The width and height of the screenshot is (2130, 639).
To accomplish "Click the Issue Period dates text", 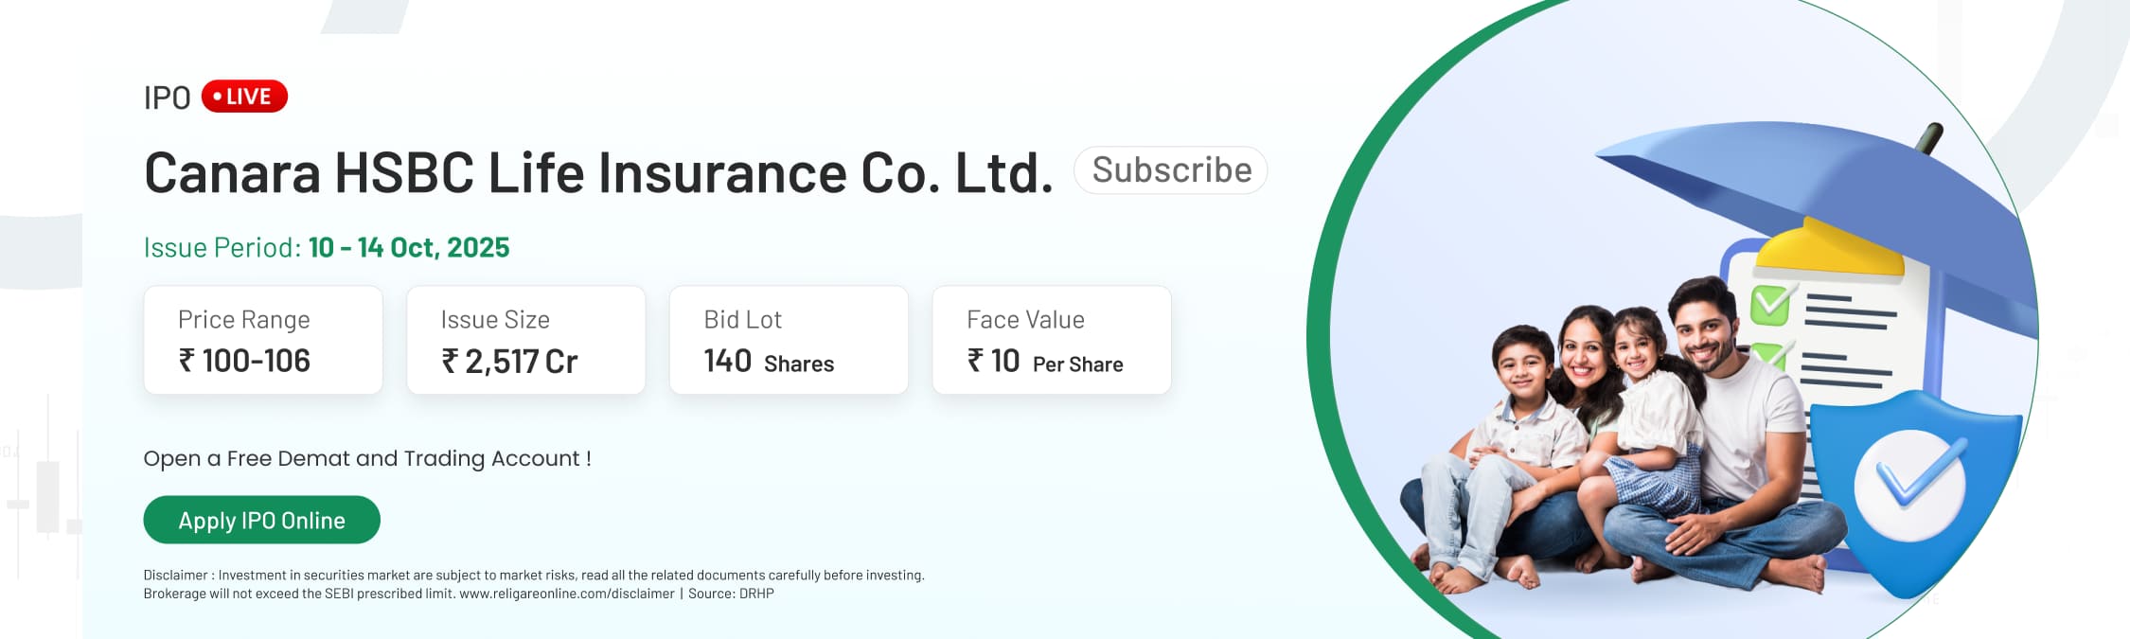I will [x=408, y=248].
